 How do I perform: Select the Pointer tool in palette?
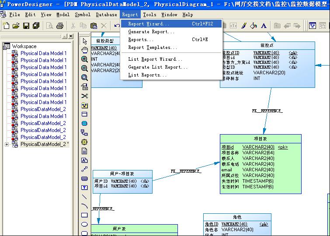(x=85, y=41)
